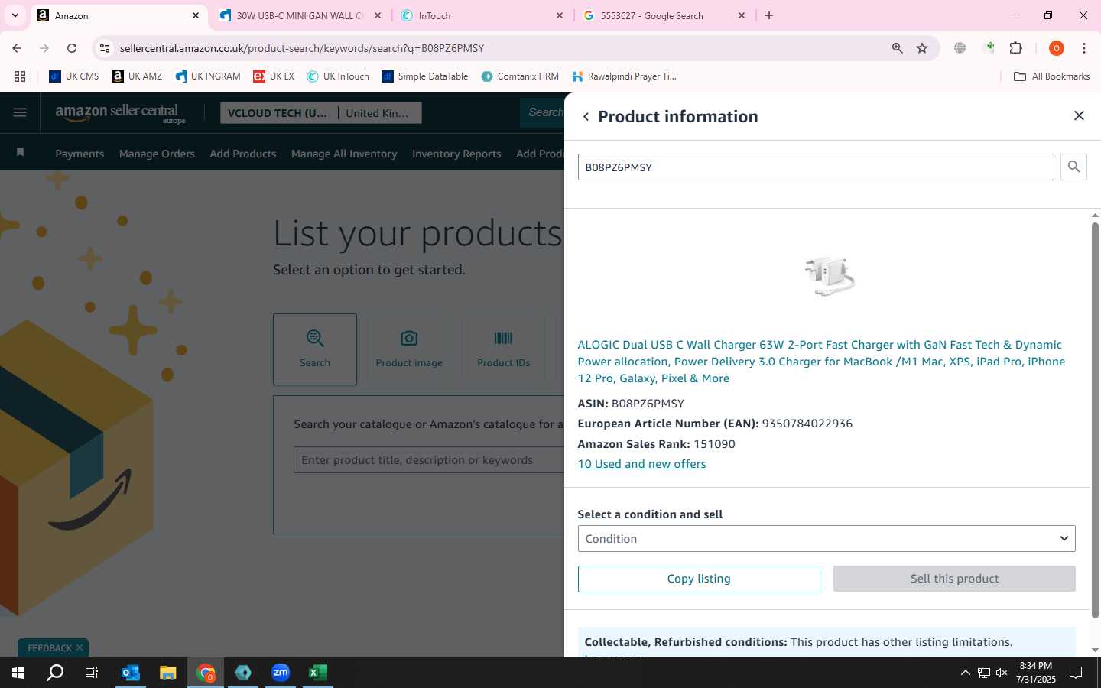Switch to the 30W USB-C MINI GAN WALL tab

299,15
